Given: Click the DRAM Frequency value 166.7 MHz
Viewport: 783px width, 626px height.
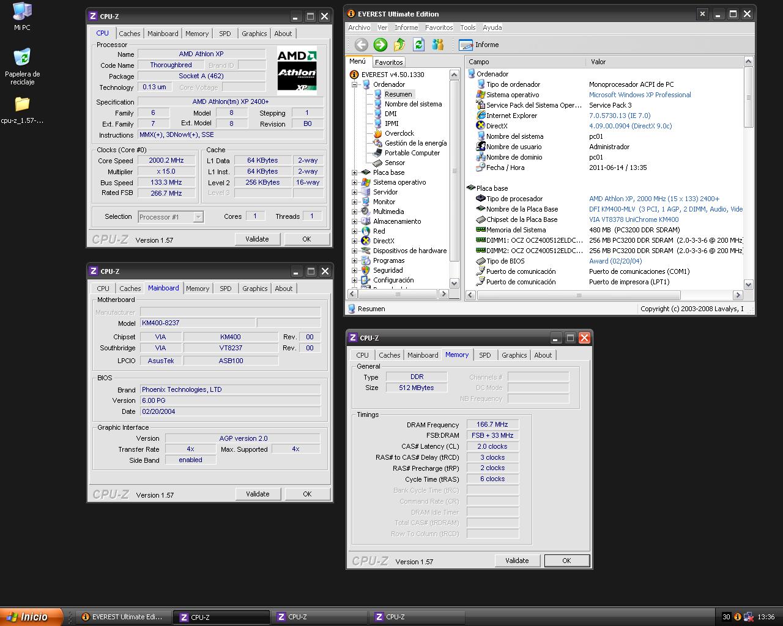Looking at the screenshot, I should click(x=492, y=424).
